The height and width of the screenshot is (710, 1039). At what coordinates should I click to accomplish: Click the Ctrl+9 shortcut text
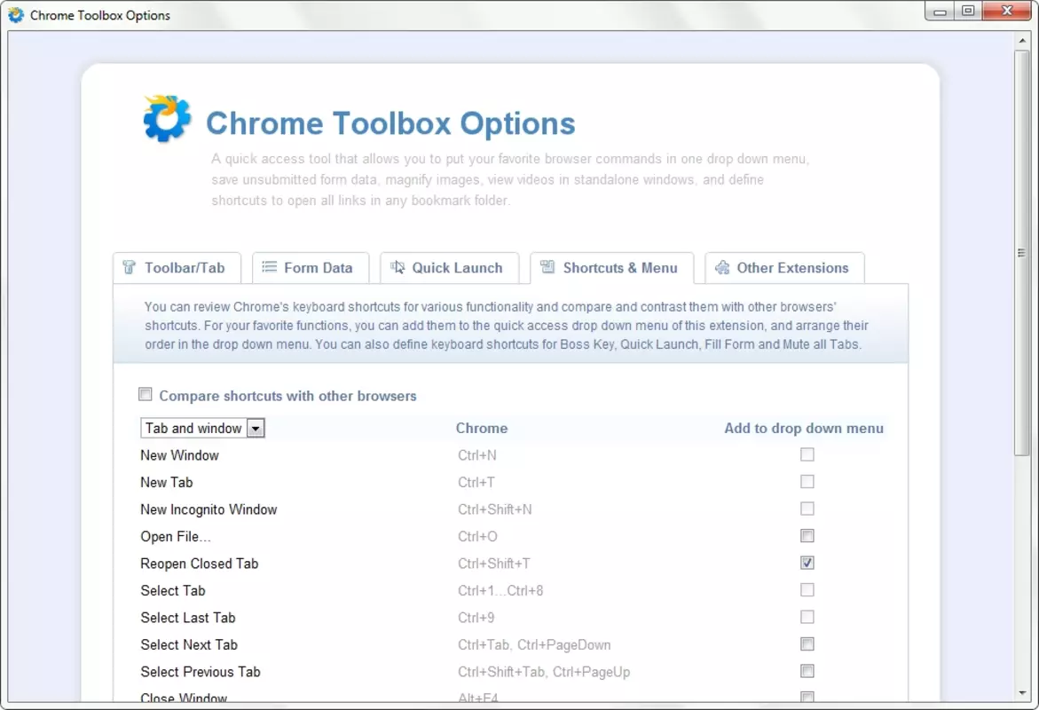pos(476,618)
